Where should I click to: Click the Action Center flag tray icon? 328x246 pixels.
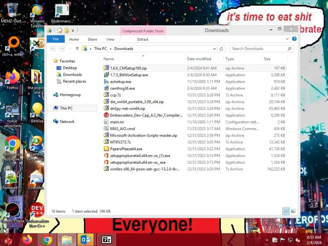283,240
